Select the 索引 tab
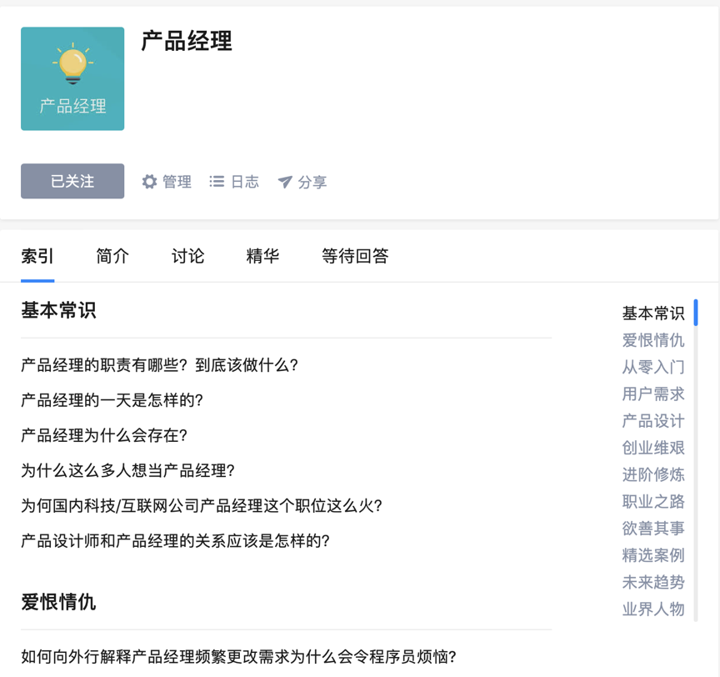The height and width of the screenshot is (677, 720). click(x=37, y=256)
